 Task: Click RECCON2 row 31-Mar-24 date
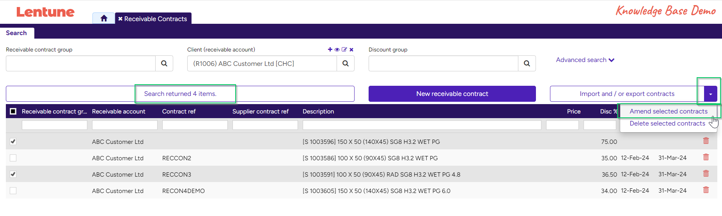[x=672, y=158]
